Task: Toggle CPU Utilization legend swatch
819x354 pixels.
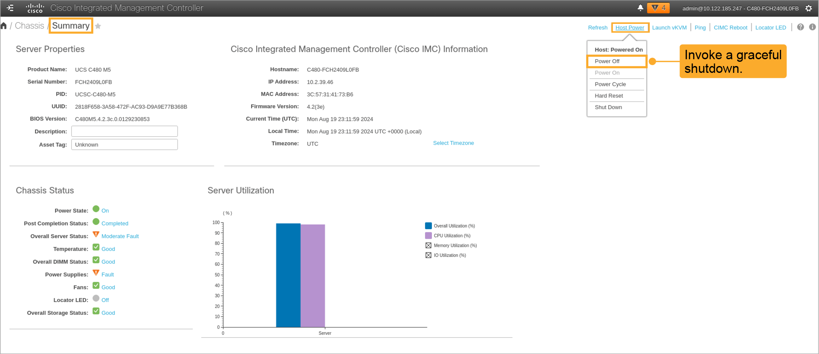Action: point(428,236)
